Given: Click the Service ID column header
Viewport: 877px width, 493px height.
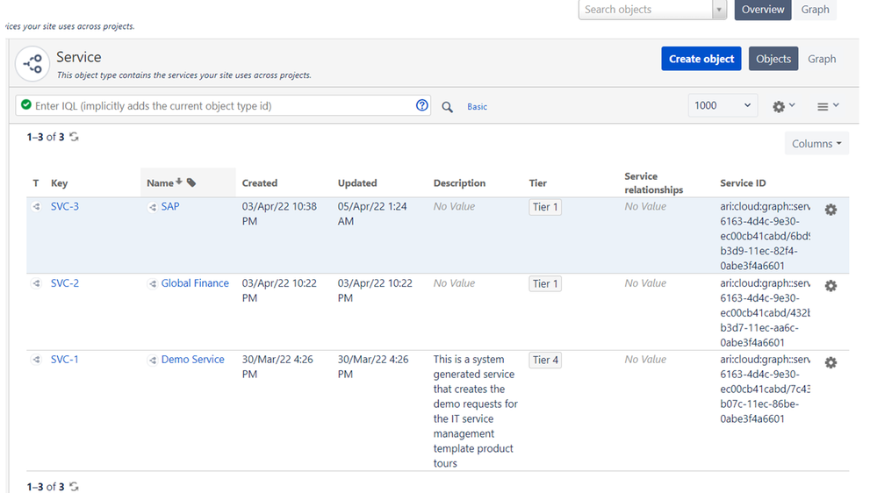Looking at the screenshot, I should click(x=744, y=182).
